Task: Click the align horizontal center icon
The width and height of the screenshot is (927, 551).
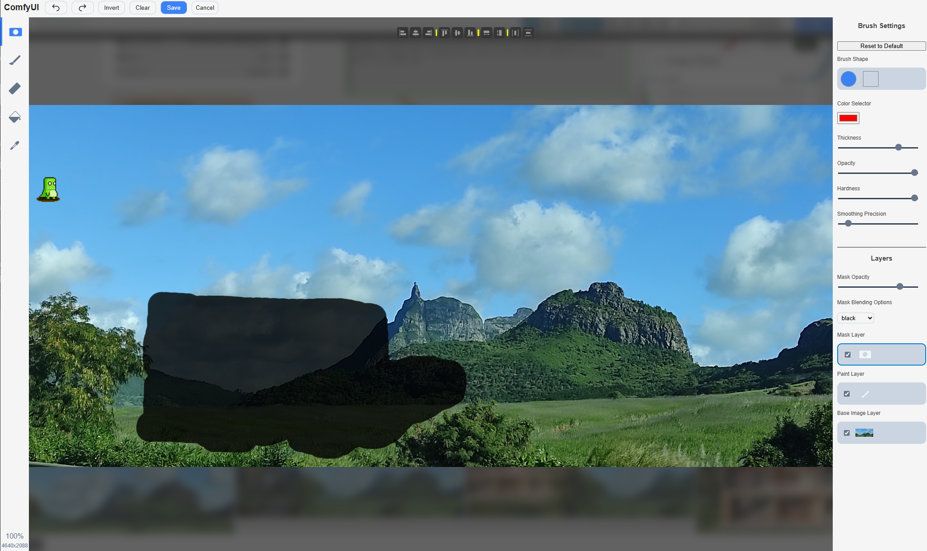Action: (415, 32)
